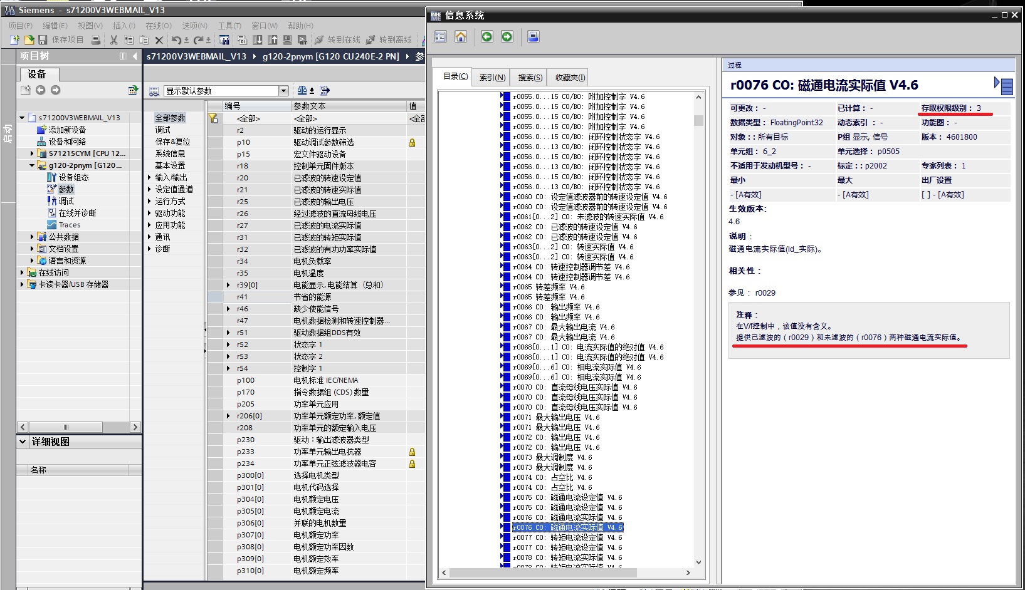Open the 工具(T) menu
1025x590 pixels.
coord(229,26)
